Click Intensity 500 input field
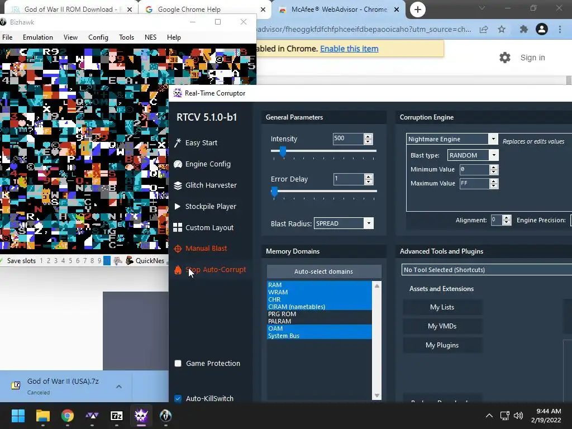 pos(348,139)
